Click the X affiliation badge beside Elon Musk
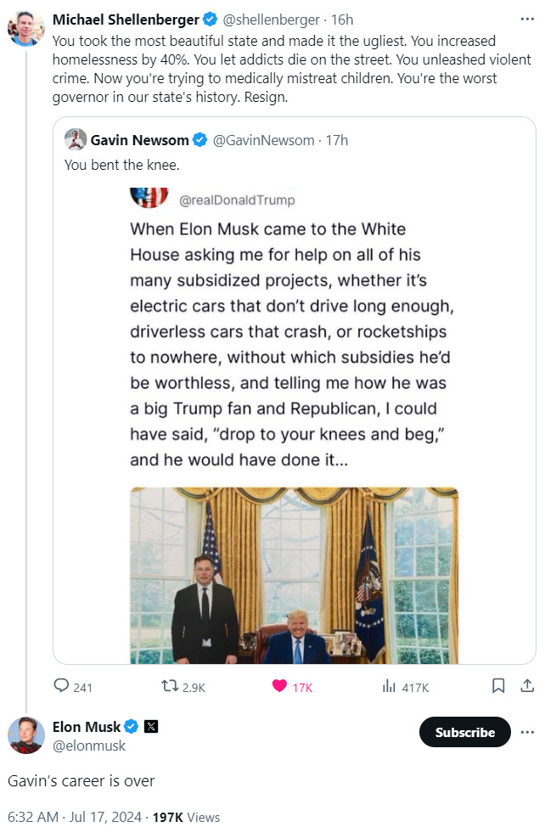545x833 pixels. click(x=151, y=727)
